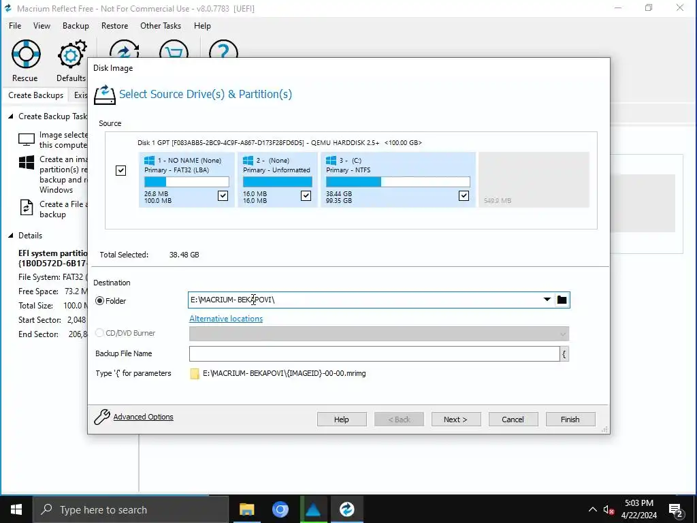697x523 pixels.
Task: Click the Disk Image header drive icon
Action: 105,95
